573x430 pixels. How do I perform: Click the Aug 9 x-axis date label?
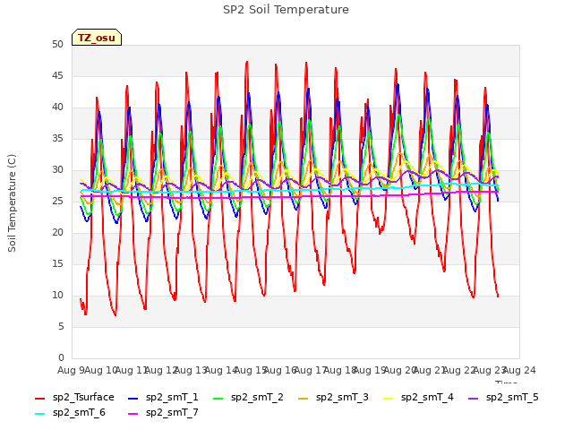[72, 370]
